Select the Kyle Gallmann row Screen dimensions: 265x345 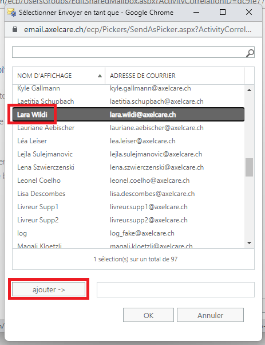[128, 88]
